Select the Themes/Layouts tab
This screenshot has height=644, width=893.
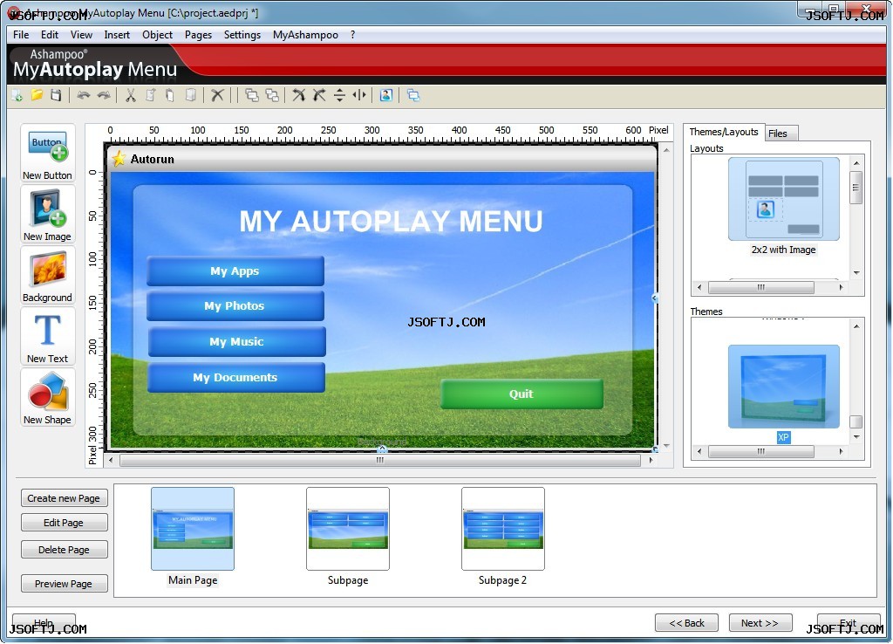724,132
